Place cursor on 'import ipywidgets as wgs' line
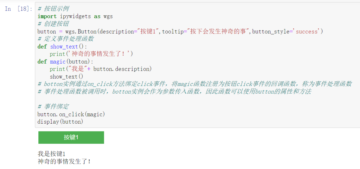360x169 pixels. pyautogui.click(x=75, y=16)
